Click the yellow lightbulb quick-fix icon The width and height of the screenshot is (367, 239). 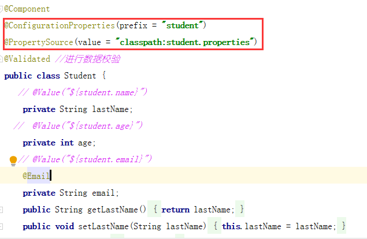click(13, 160)
